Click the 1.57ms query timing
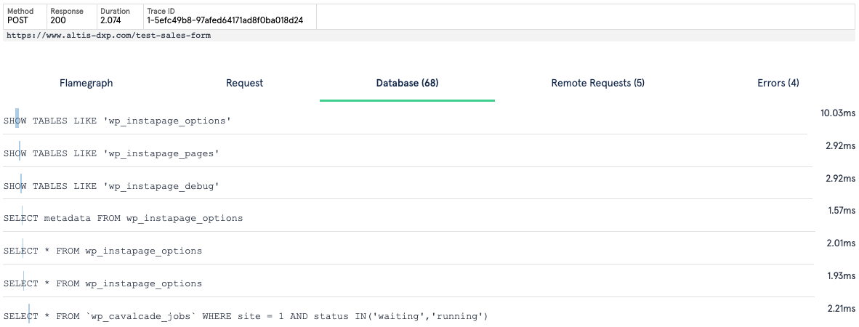 (x=841, y=211)
